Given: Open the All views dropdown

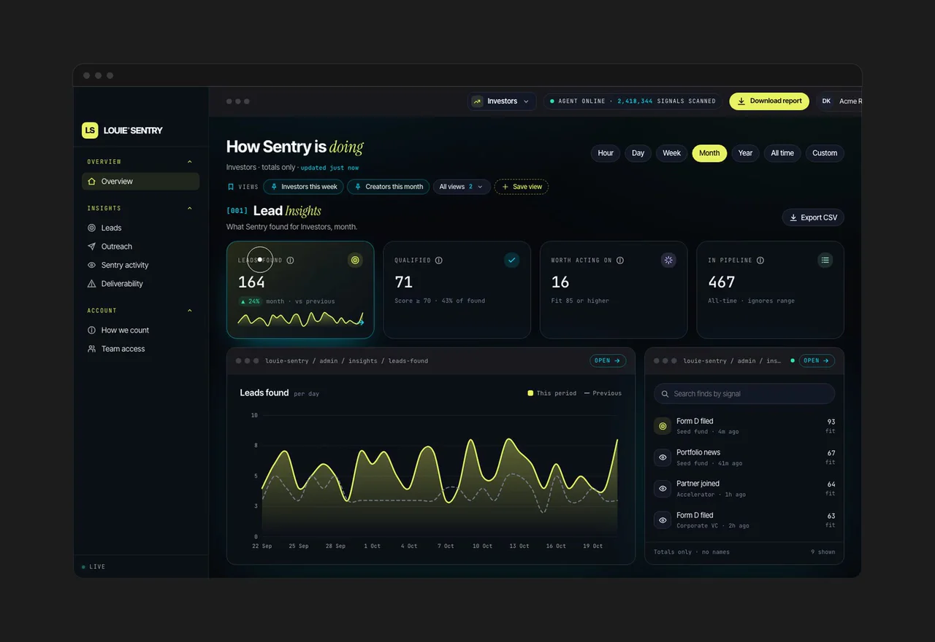Looking at the screenshot, I should [x=461, y=187].
